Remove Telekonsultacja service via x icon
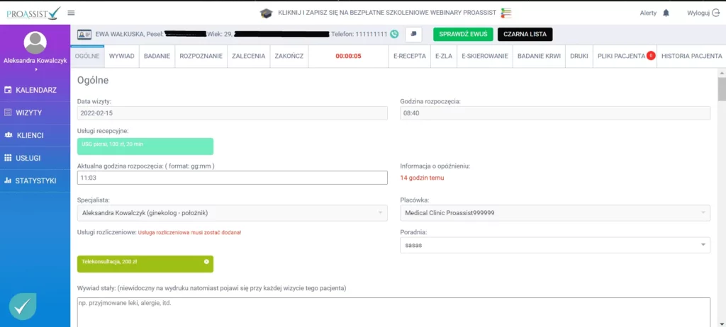The height and width of the screenshot is (327, 726). tap(206, 262)
